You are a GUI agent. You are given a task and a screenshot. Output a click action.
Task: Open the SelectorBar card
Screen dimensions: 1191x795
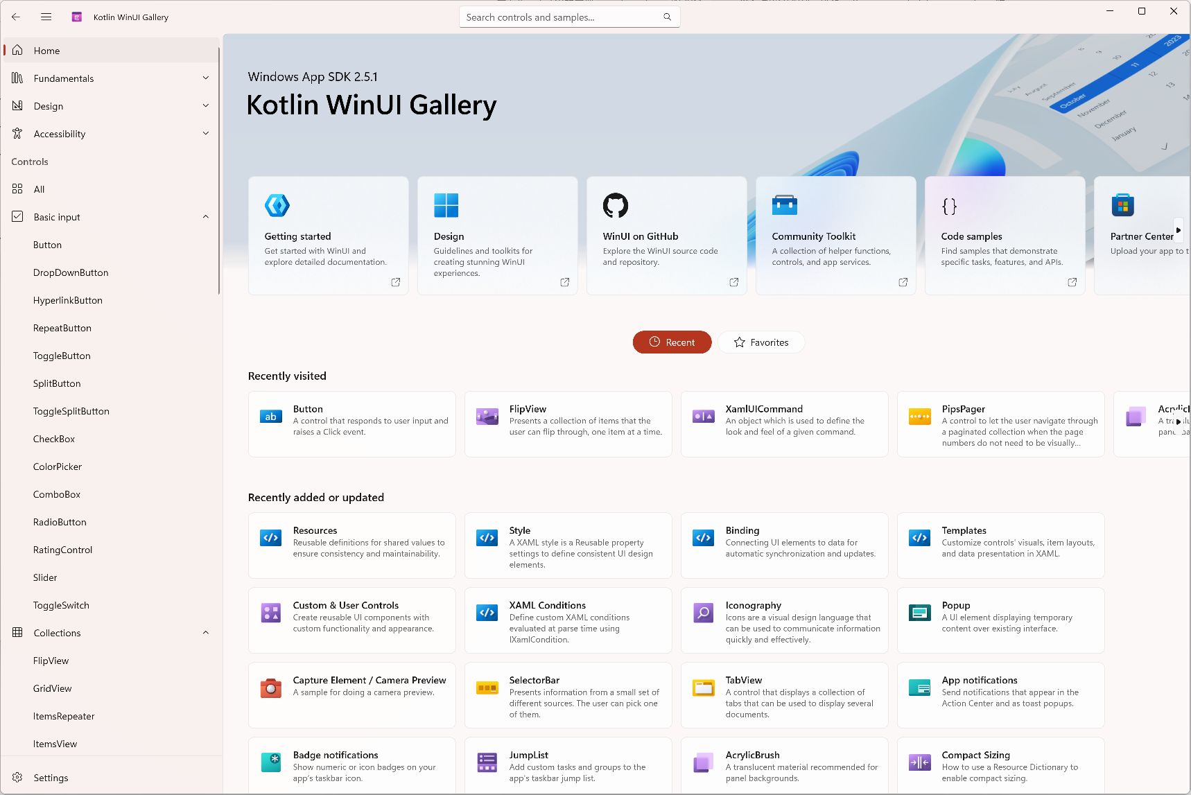[x=568, y=695]
